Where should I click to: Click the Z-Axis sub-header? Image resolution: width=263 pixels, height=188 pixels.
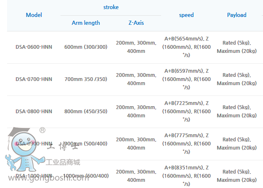point(136,23)
